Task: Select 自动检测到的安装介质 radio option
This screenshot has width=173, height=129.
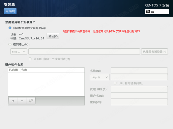Action: click(x=10, y=28)
